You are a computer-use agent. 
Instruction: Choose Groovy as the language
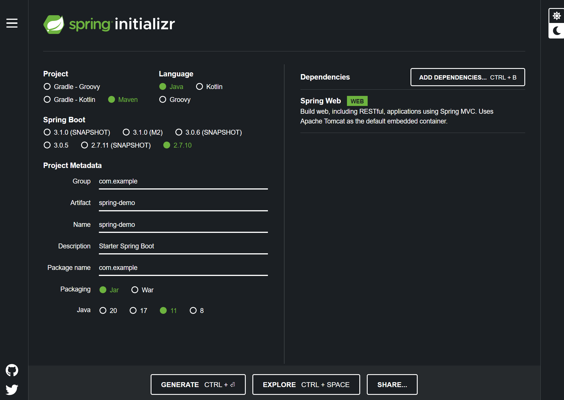click(175, 100)
